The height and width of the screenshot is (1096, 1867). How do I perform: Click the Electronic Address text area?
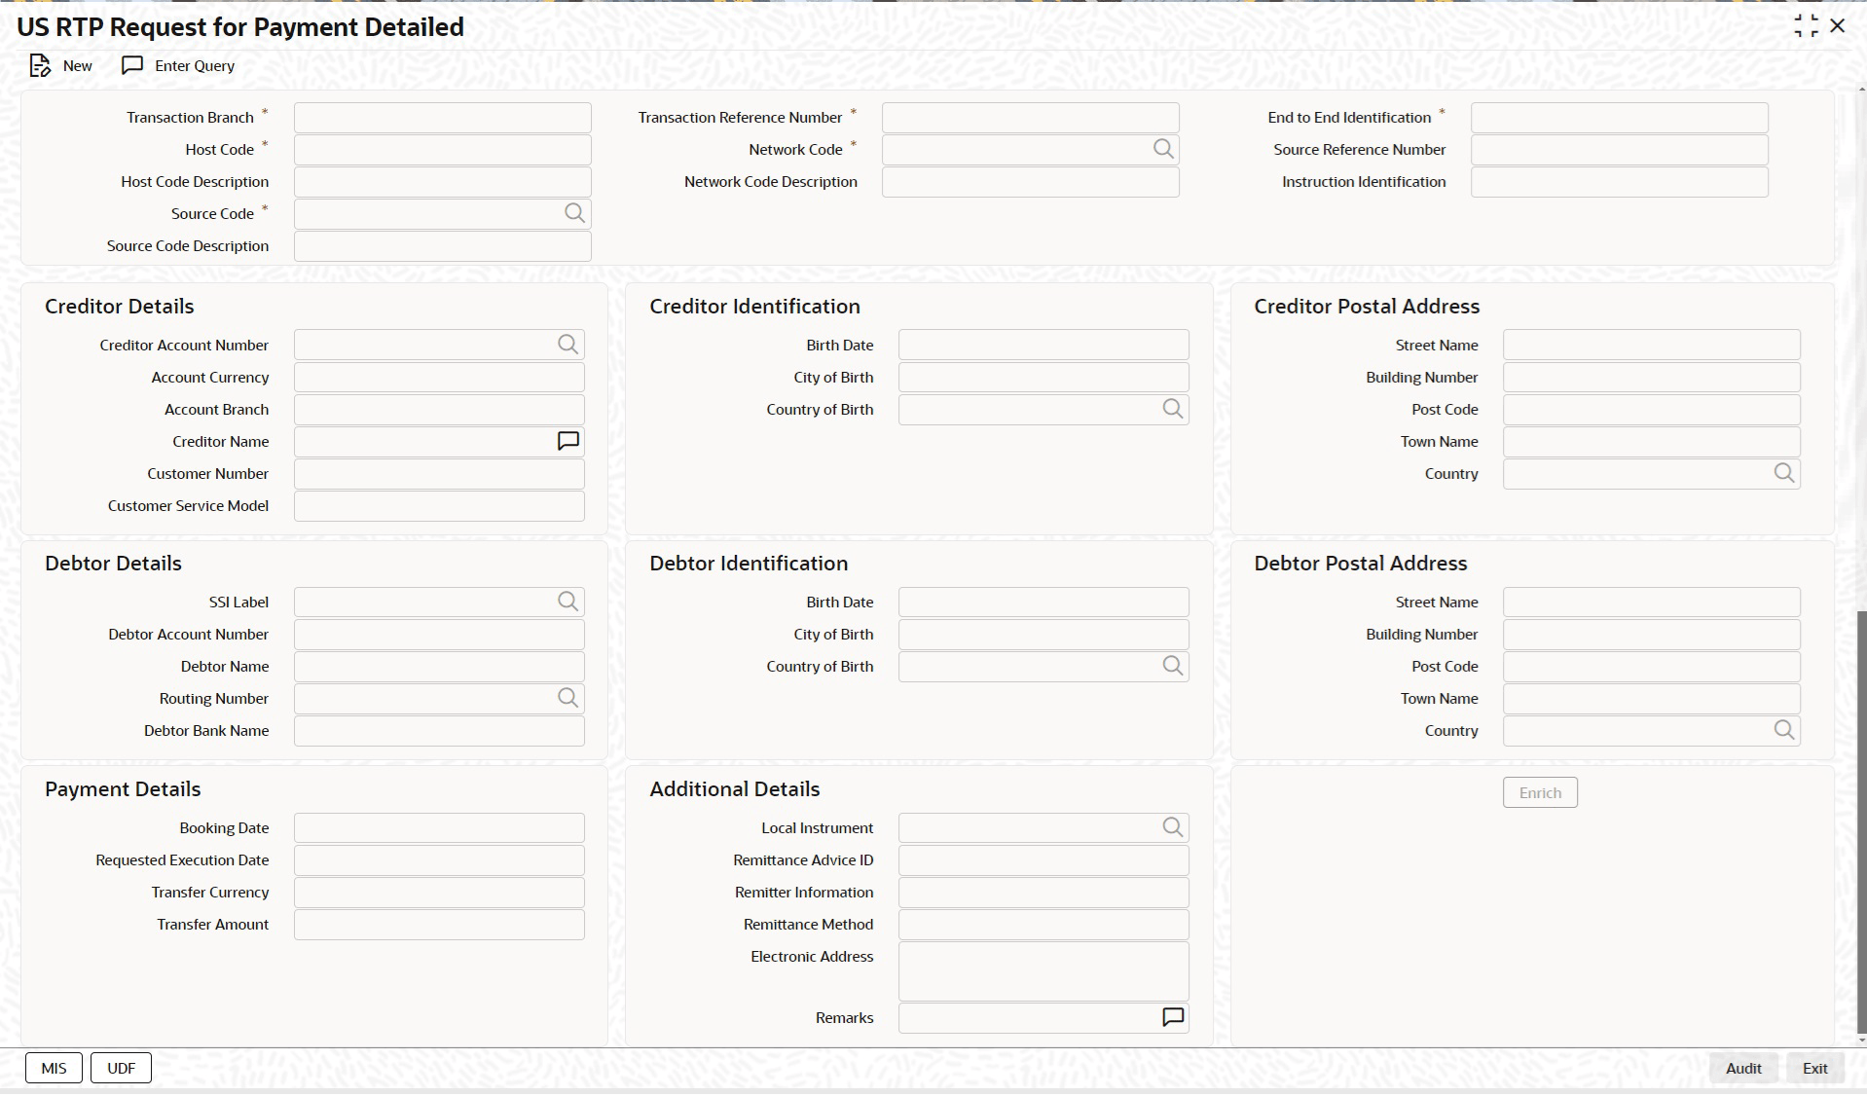coord(1043,970)
